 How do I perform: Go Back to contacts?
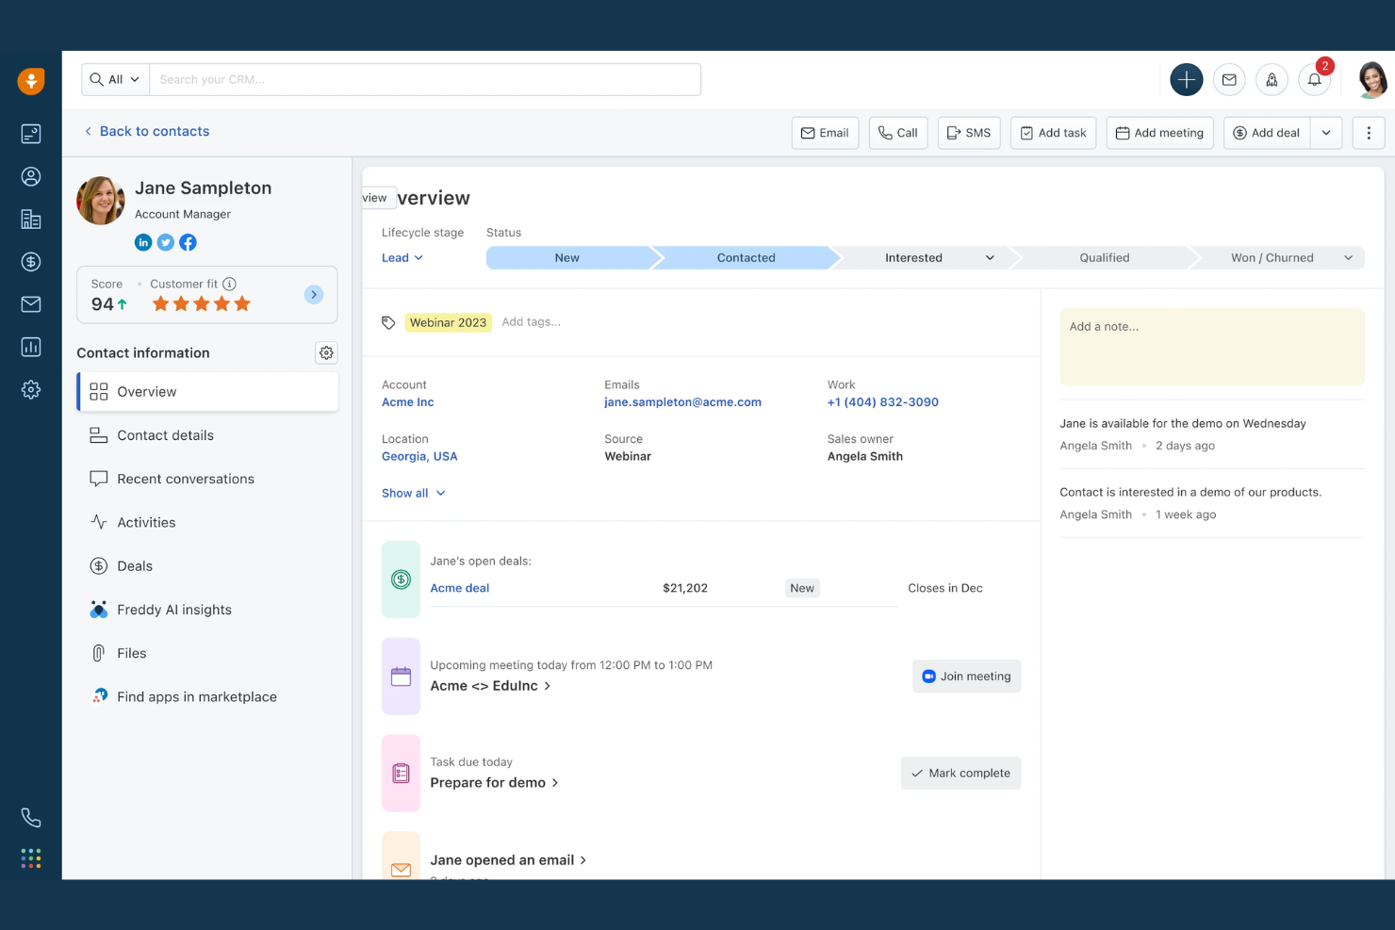click(x=147, y=131)
